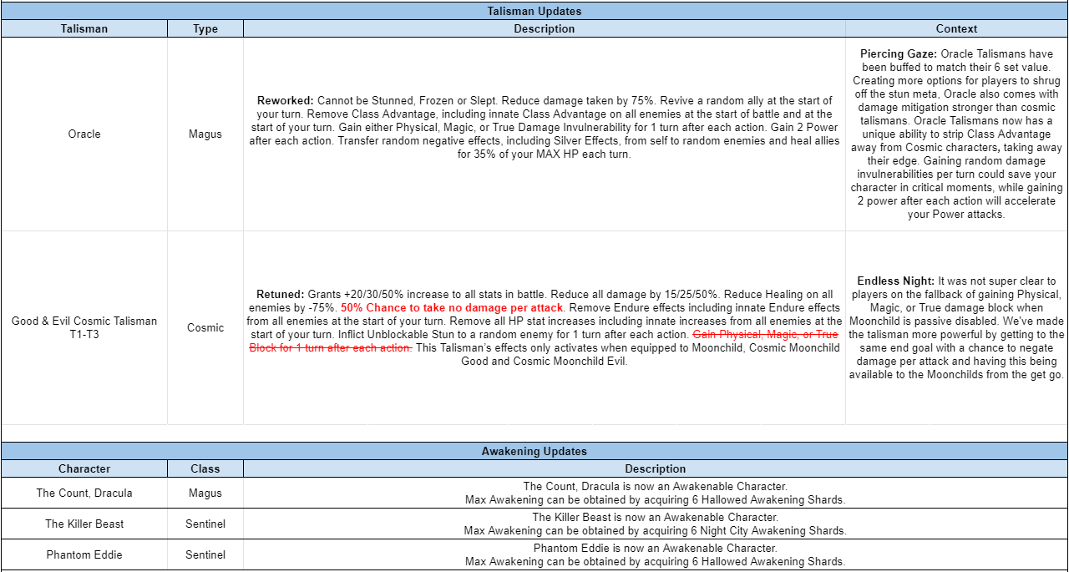The height and width of the screenshot is (572, 1069).
Task: Select the Context column header
Action: tap(956, 28)
